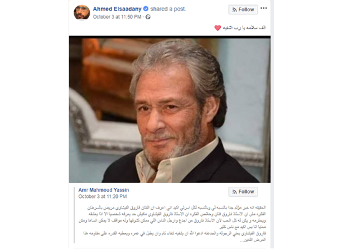Click the second paragraph of Amr's post, beginning فاروق الفيشاوي يعني
This screenshot has width=343, height=249.
175,237
